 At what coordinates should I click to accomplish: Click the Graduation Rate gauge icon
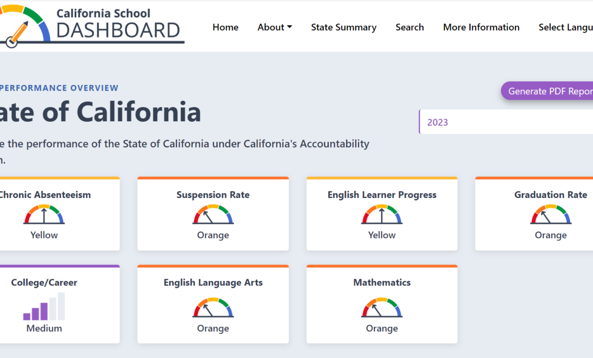551,214
